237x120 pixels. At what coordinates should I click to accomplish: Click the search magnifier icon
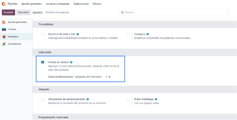(x=123, y=13)
